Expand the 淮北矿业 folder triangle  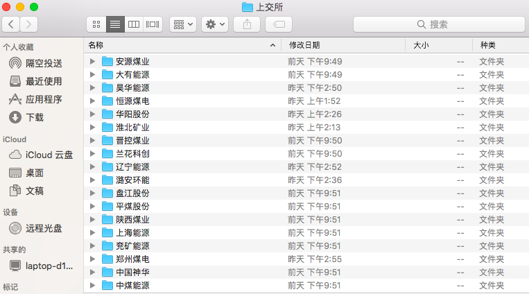(92, 128)
